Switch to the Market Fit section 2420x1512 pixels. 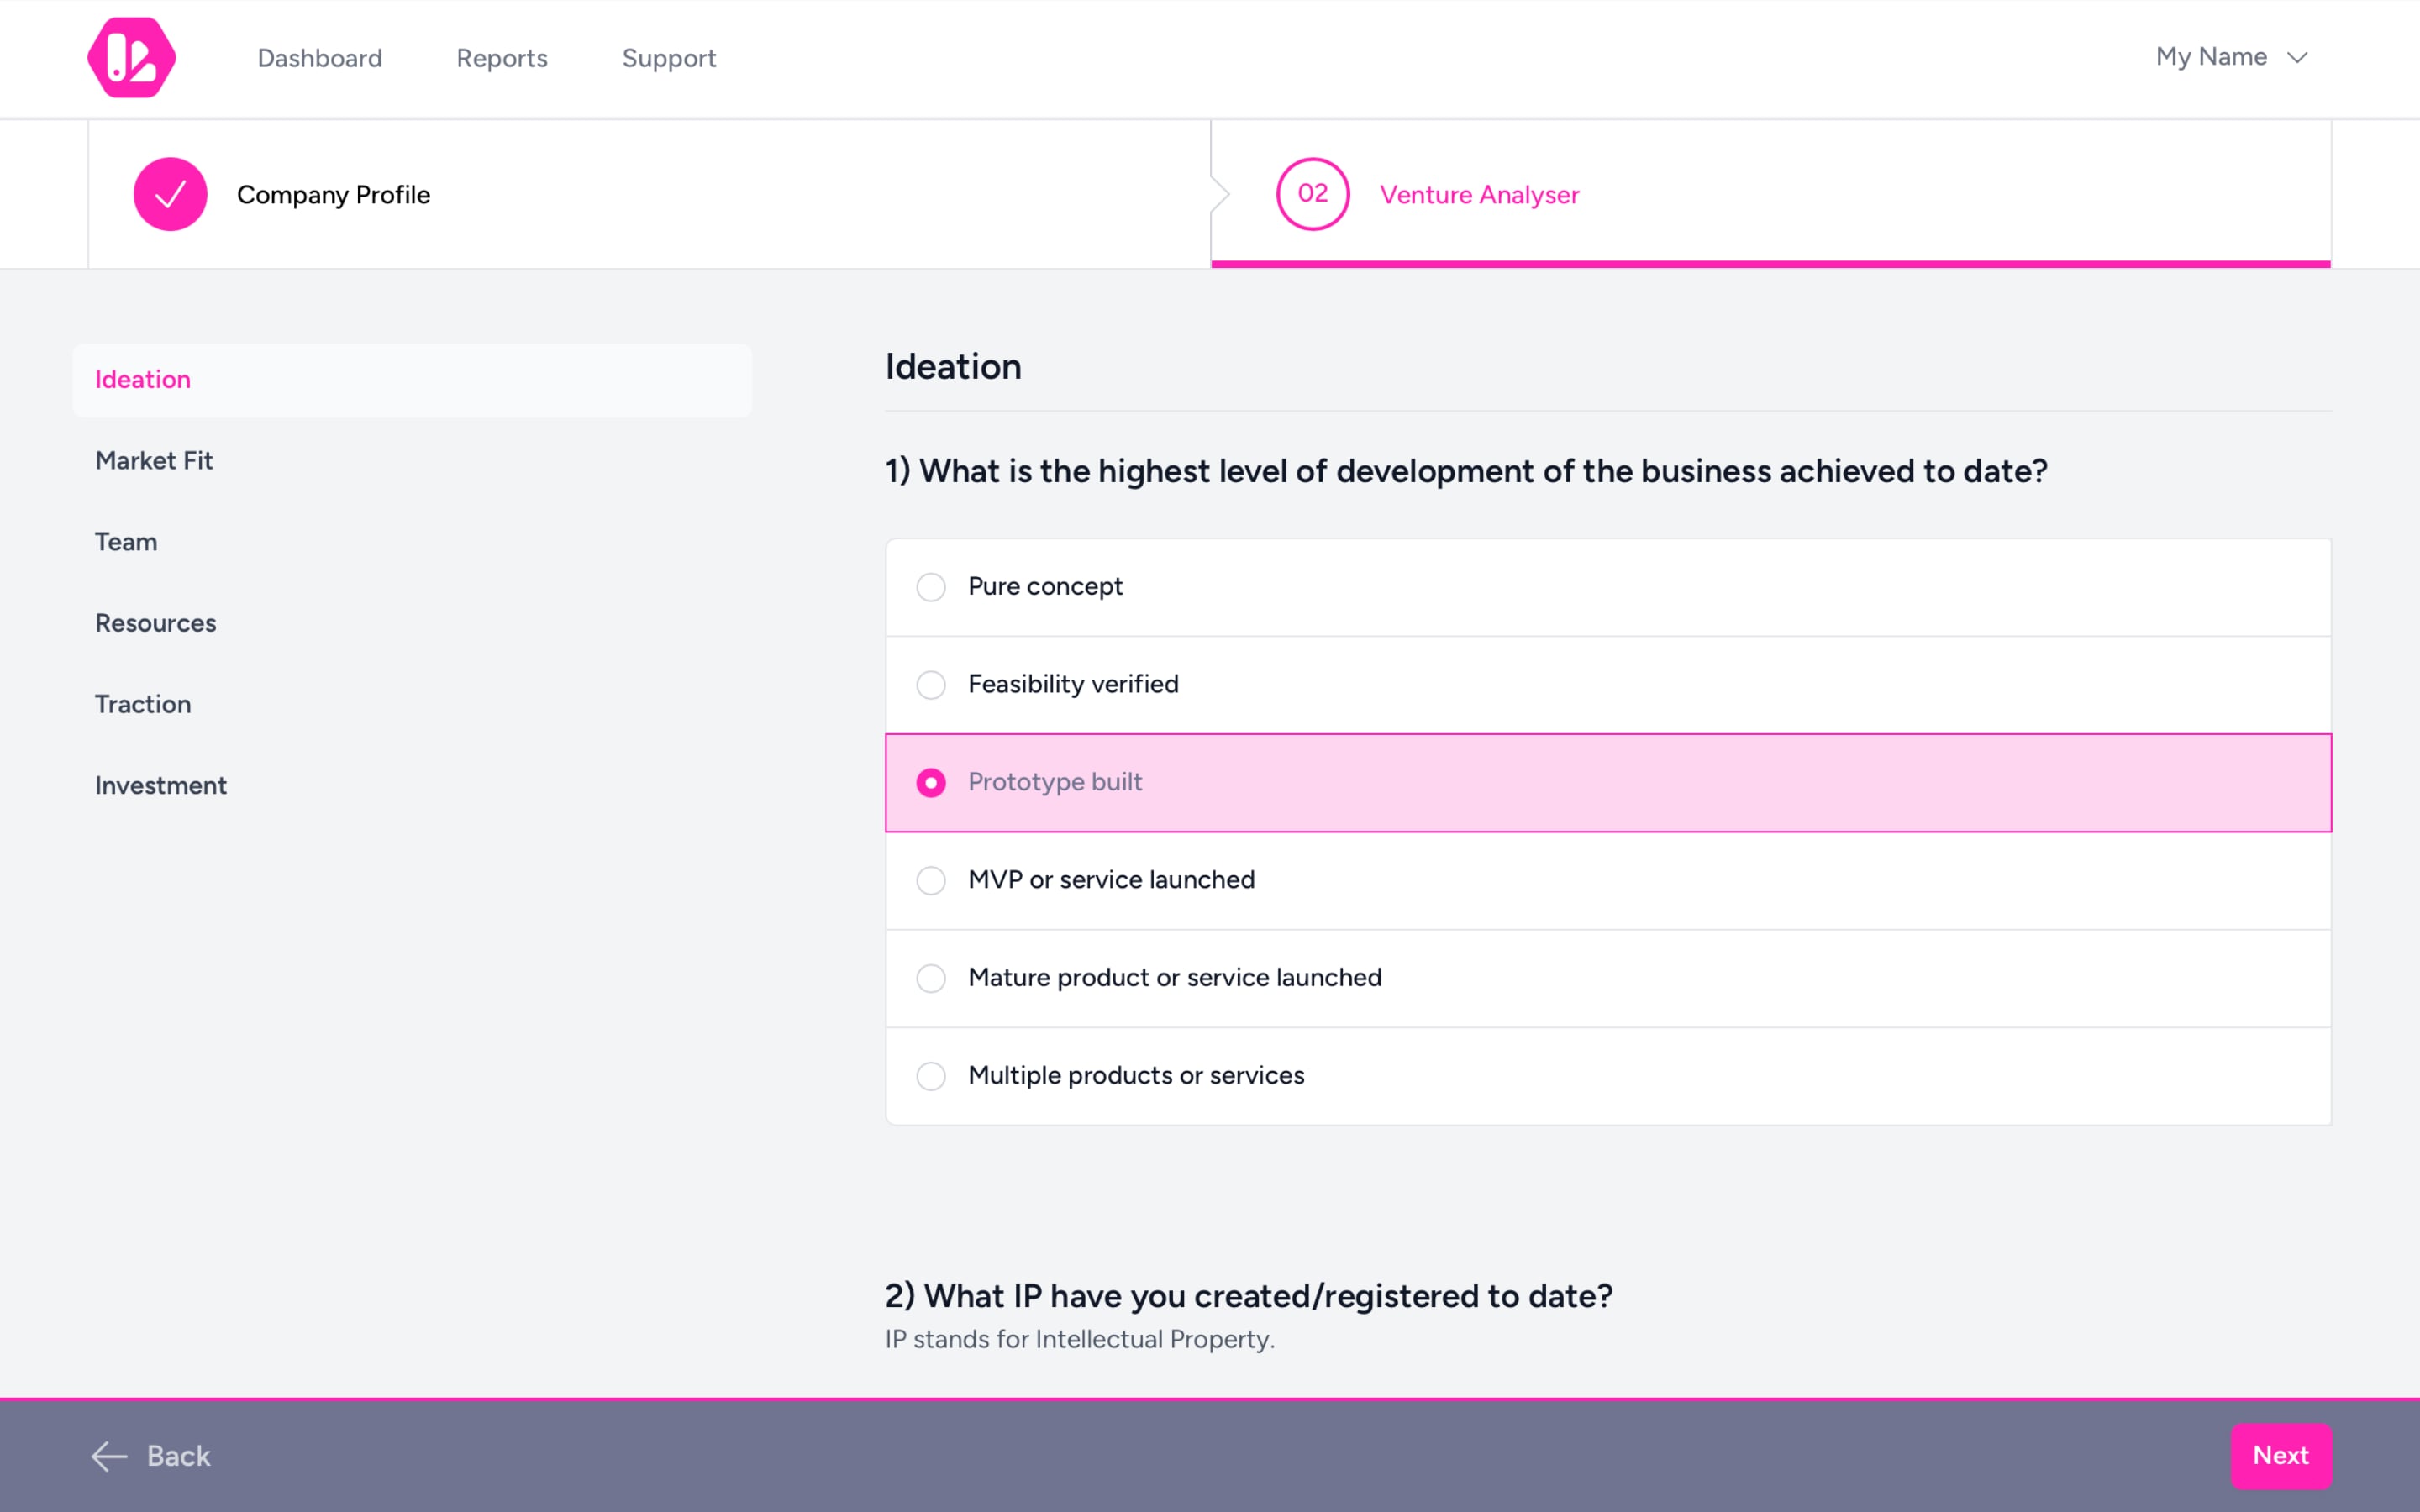pyautogui.click(x=154, y=461)
